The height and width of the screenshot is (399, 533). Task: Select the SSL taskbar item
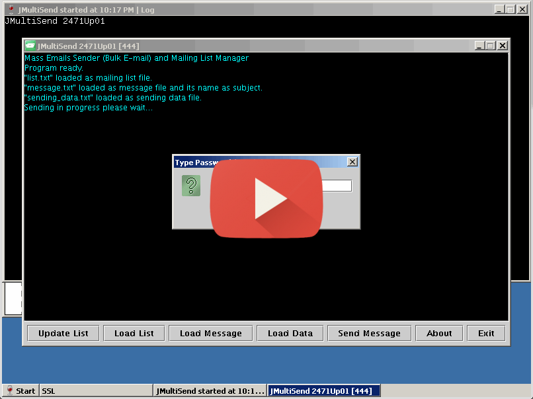[x=96, y=390]
